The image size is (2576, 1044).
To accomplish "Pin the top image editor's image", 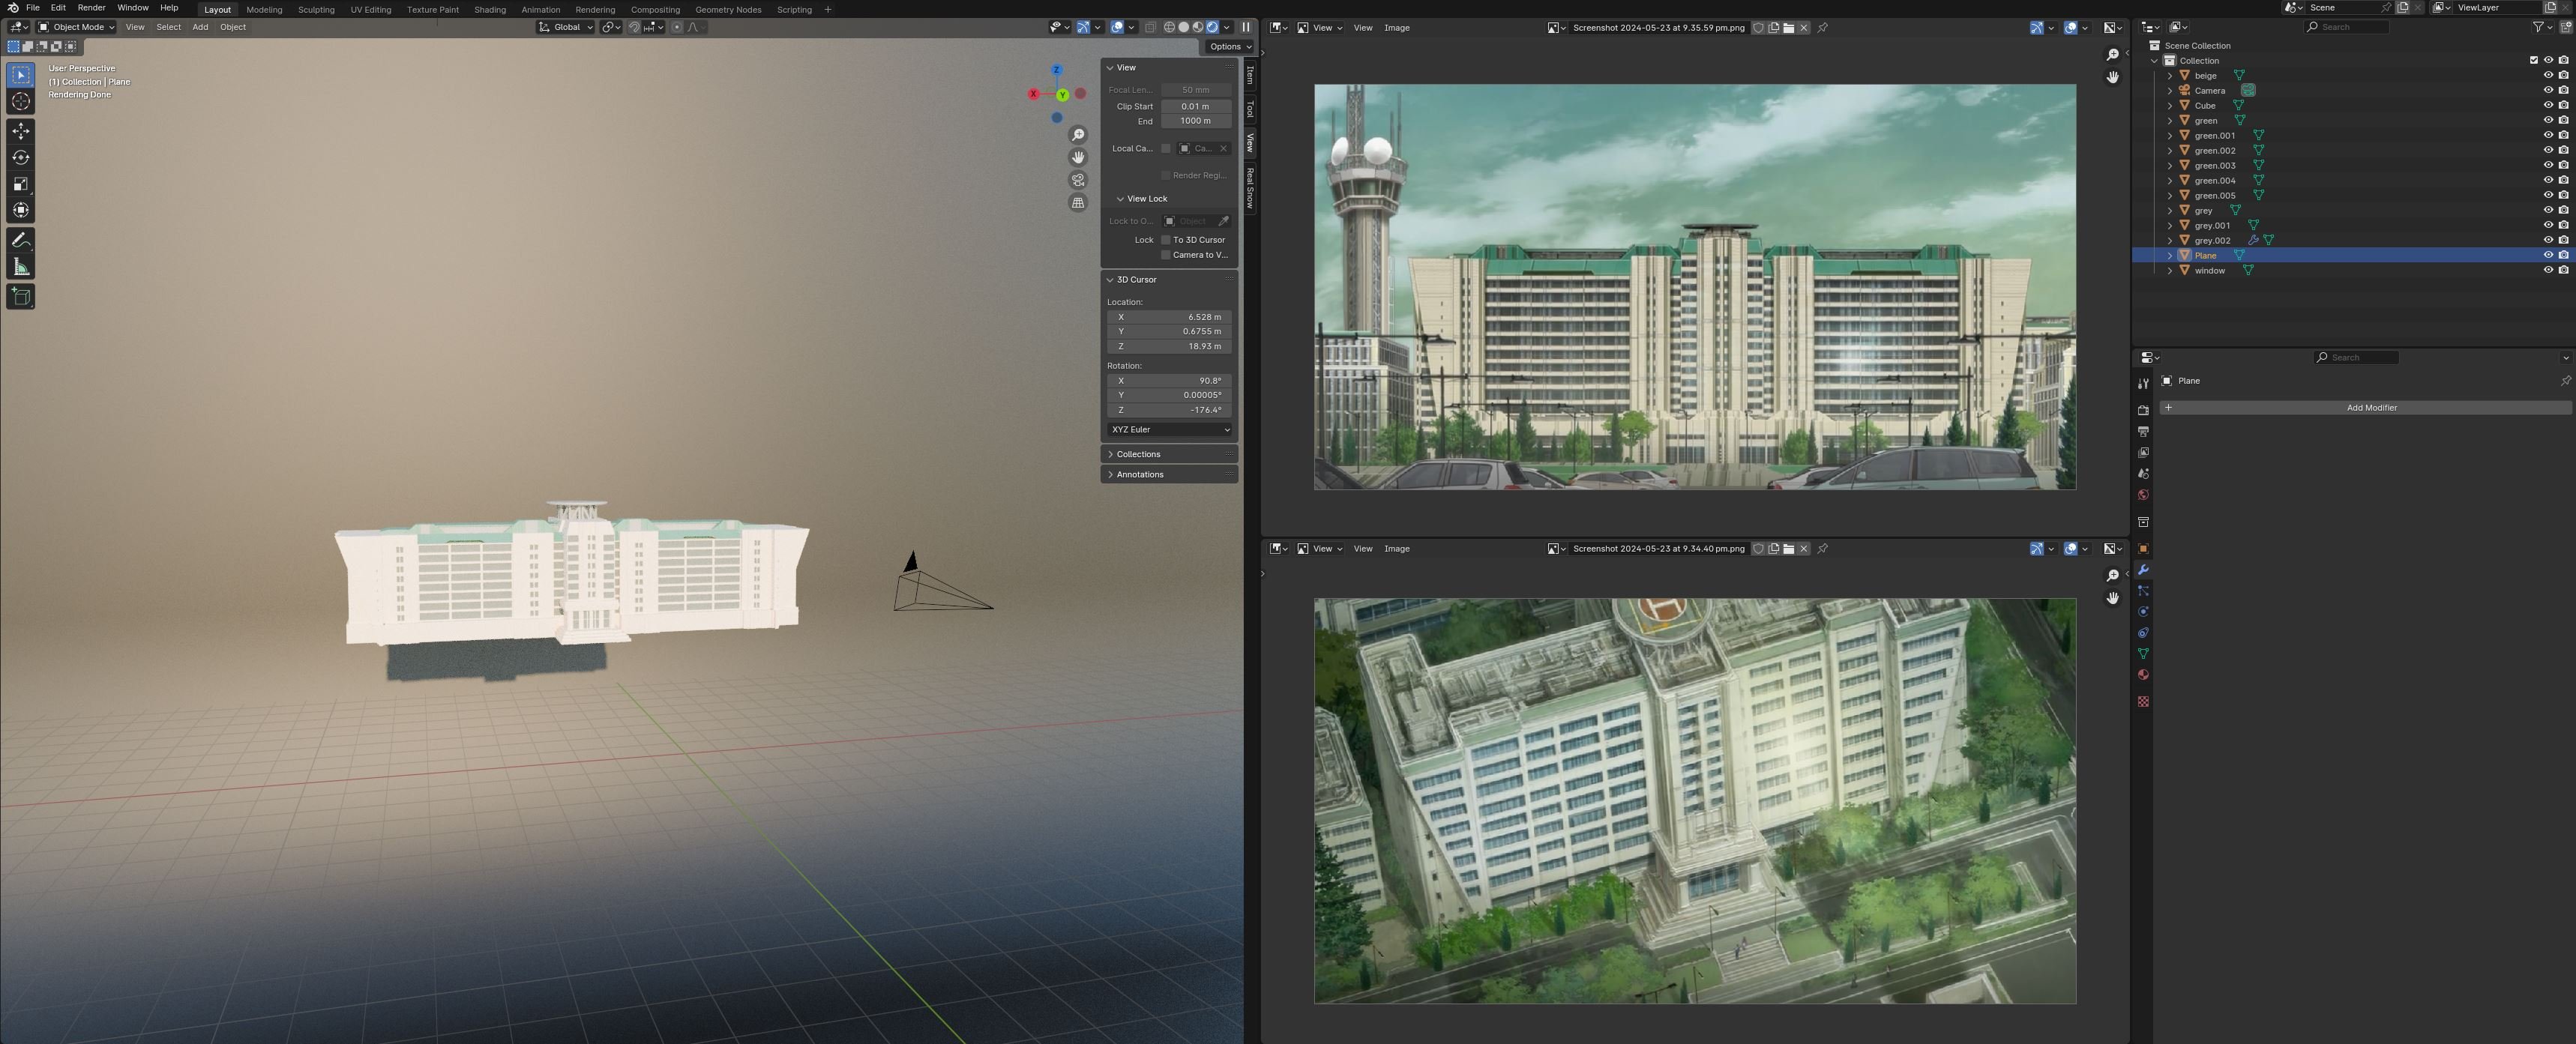I will 1823,28.
